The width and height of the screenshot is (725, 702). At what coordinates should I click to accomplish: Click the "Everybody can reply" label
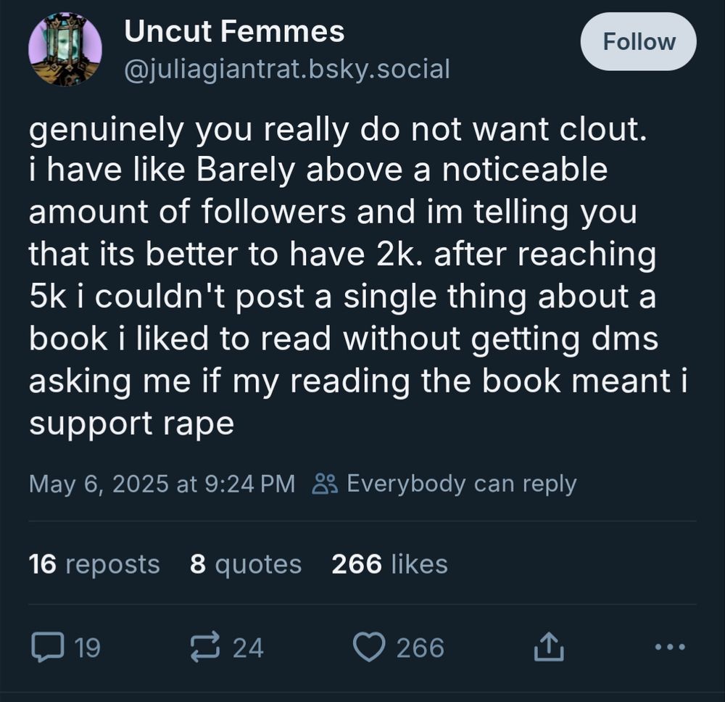click(x=461, y=483)
